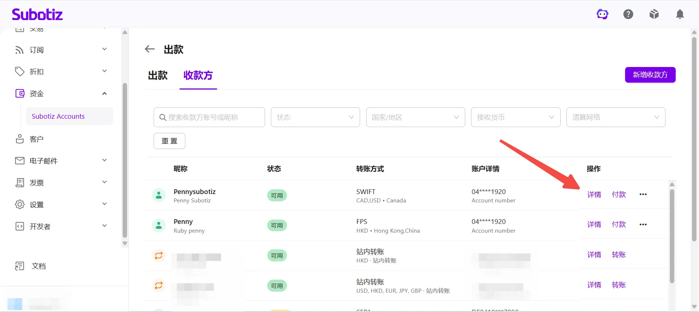Open 详情 in the USD, HKD, EUR row

coord(594,285)
